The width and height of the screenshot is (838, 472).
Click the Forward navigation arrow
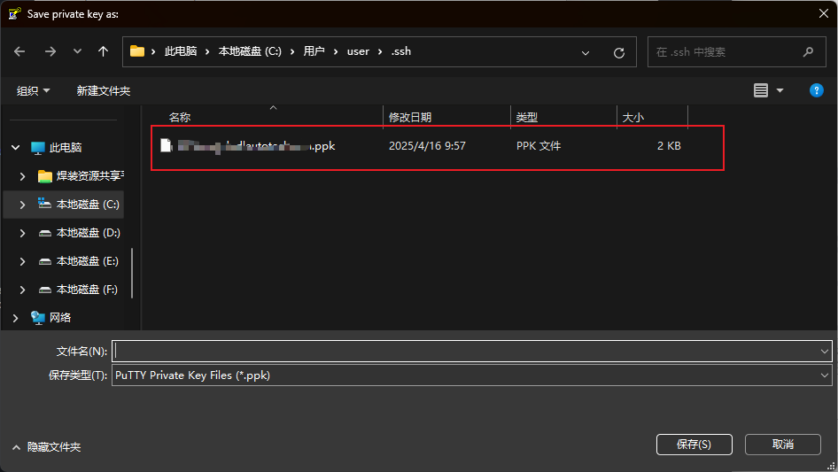point(50,51)
